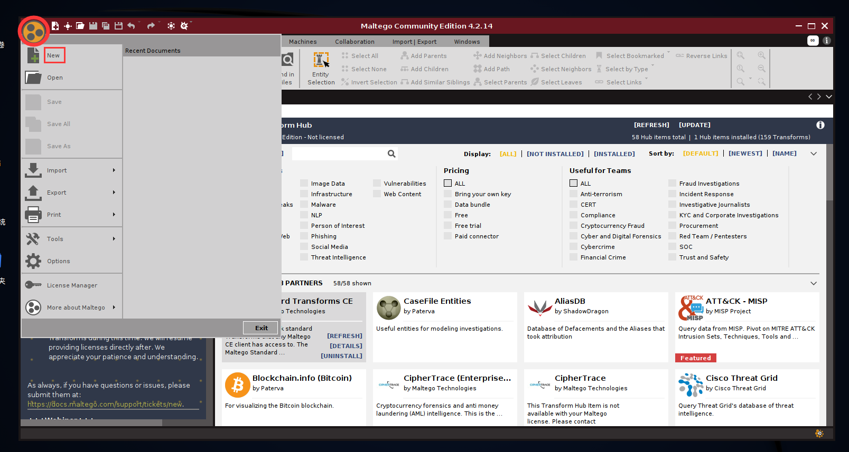The height and width of the screenshot is (452, 849).
Task: Click the status bar icon at bottom right
Action: [819, 434]
